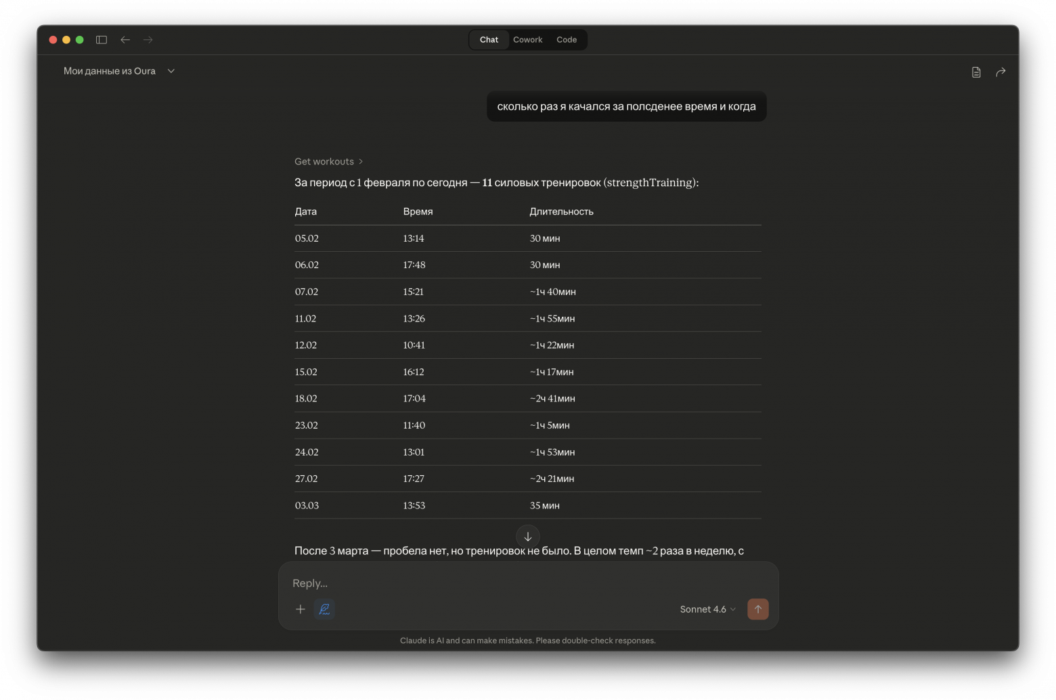This screenshot has height=700, width=1056.
Task: Toggle the blue writing style button
Action: pos(324,609)
